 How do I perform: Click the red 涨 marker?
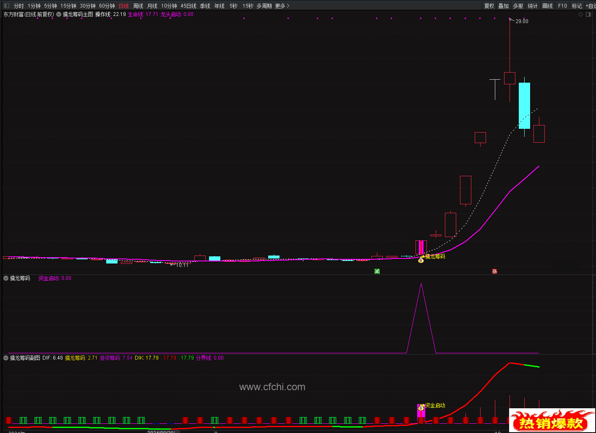(x=494, y=271)
